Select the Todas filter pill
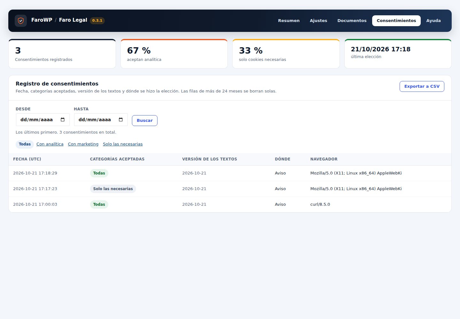This screenshot has width=460, height=319. coord(25,144)
